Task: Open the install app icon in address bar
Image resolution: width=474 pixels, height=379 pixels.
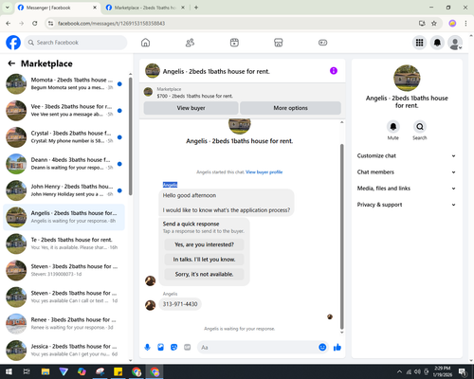Action: pos(422,24)
